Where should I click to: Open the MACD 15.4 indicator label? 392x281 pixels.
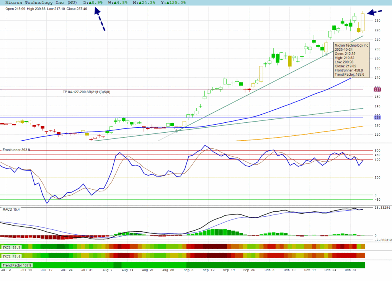[11, 210]
